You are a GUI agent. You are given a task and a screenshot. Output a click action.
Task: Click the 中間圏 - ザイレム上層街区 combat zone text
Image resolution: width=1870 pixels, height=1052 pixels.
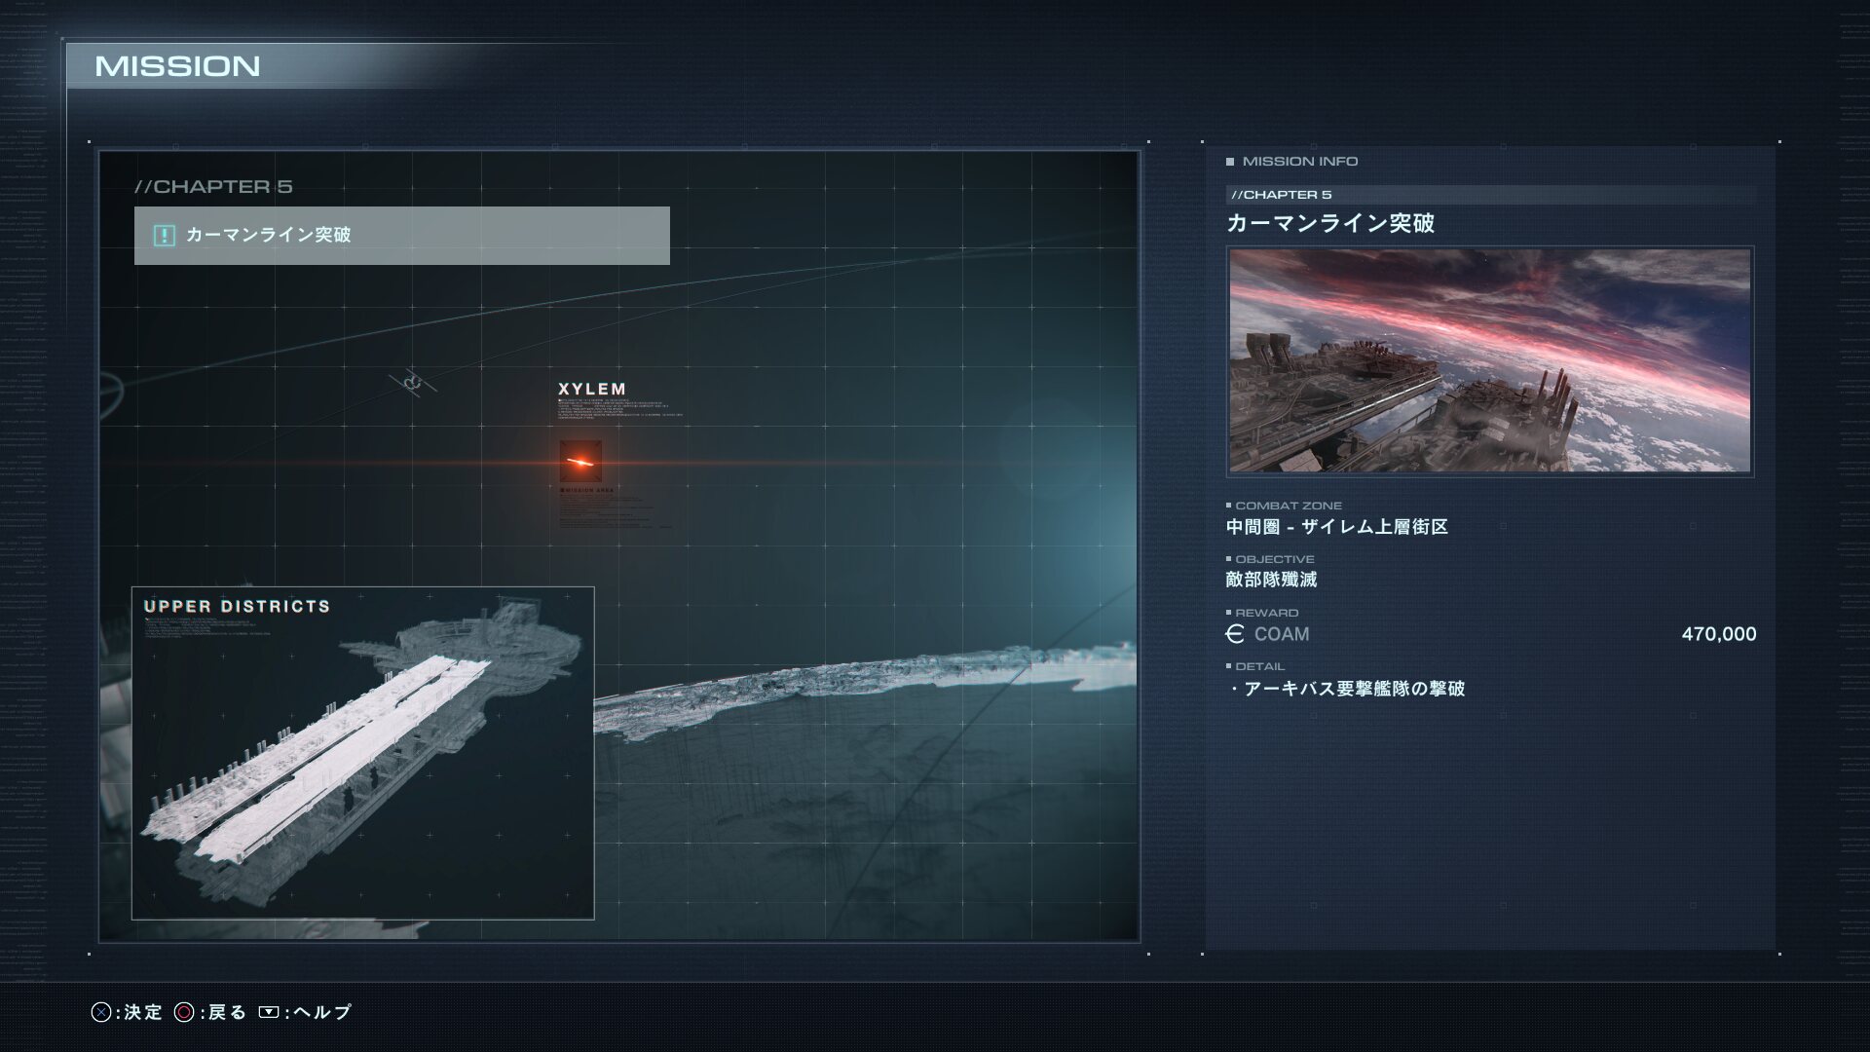coord(1337,527)
